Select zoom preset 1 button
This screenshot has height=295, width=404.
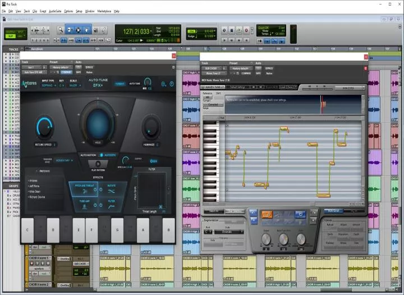pyautogui.click(x=33, y=40)
